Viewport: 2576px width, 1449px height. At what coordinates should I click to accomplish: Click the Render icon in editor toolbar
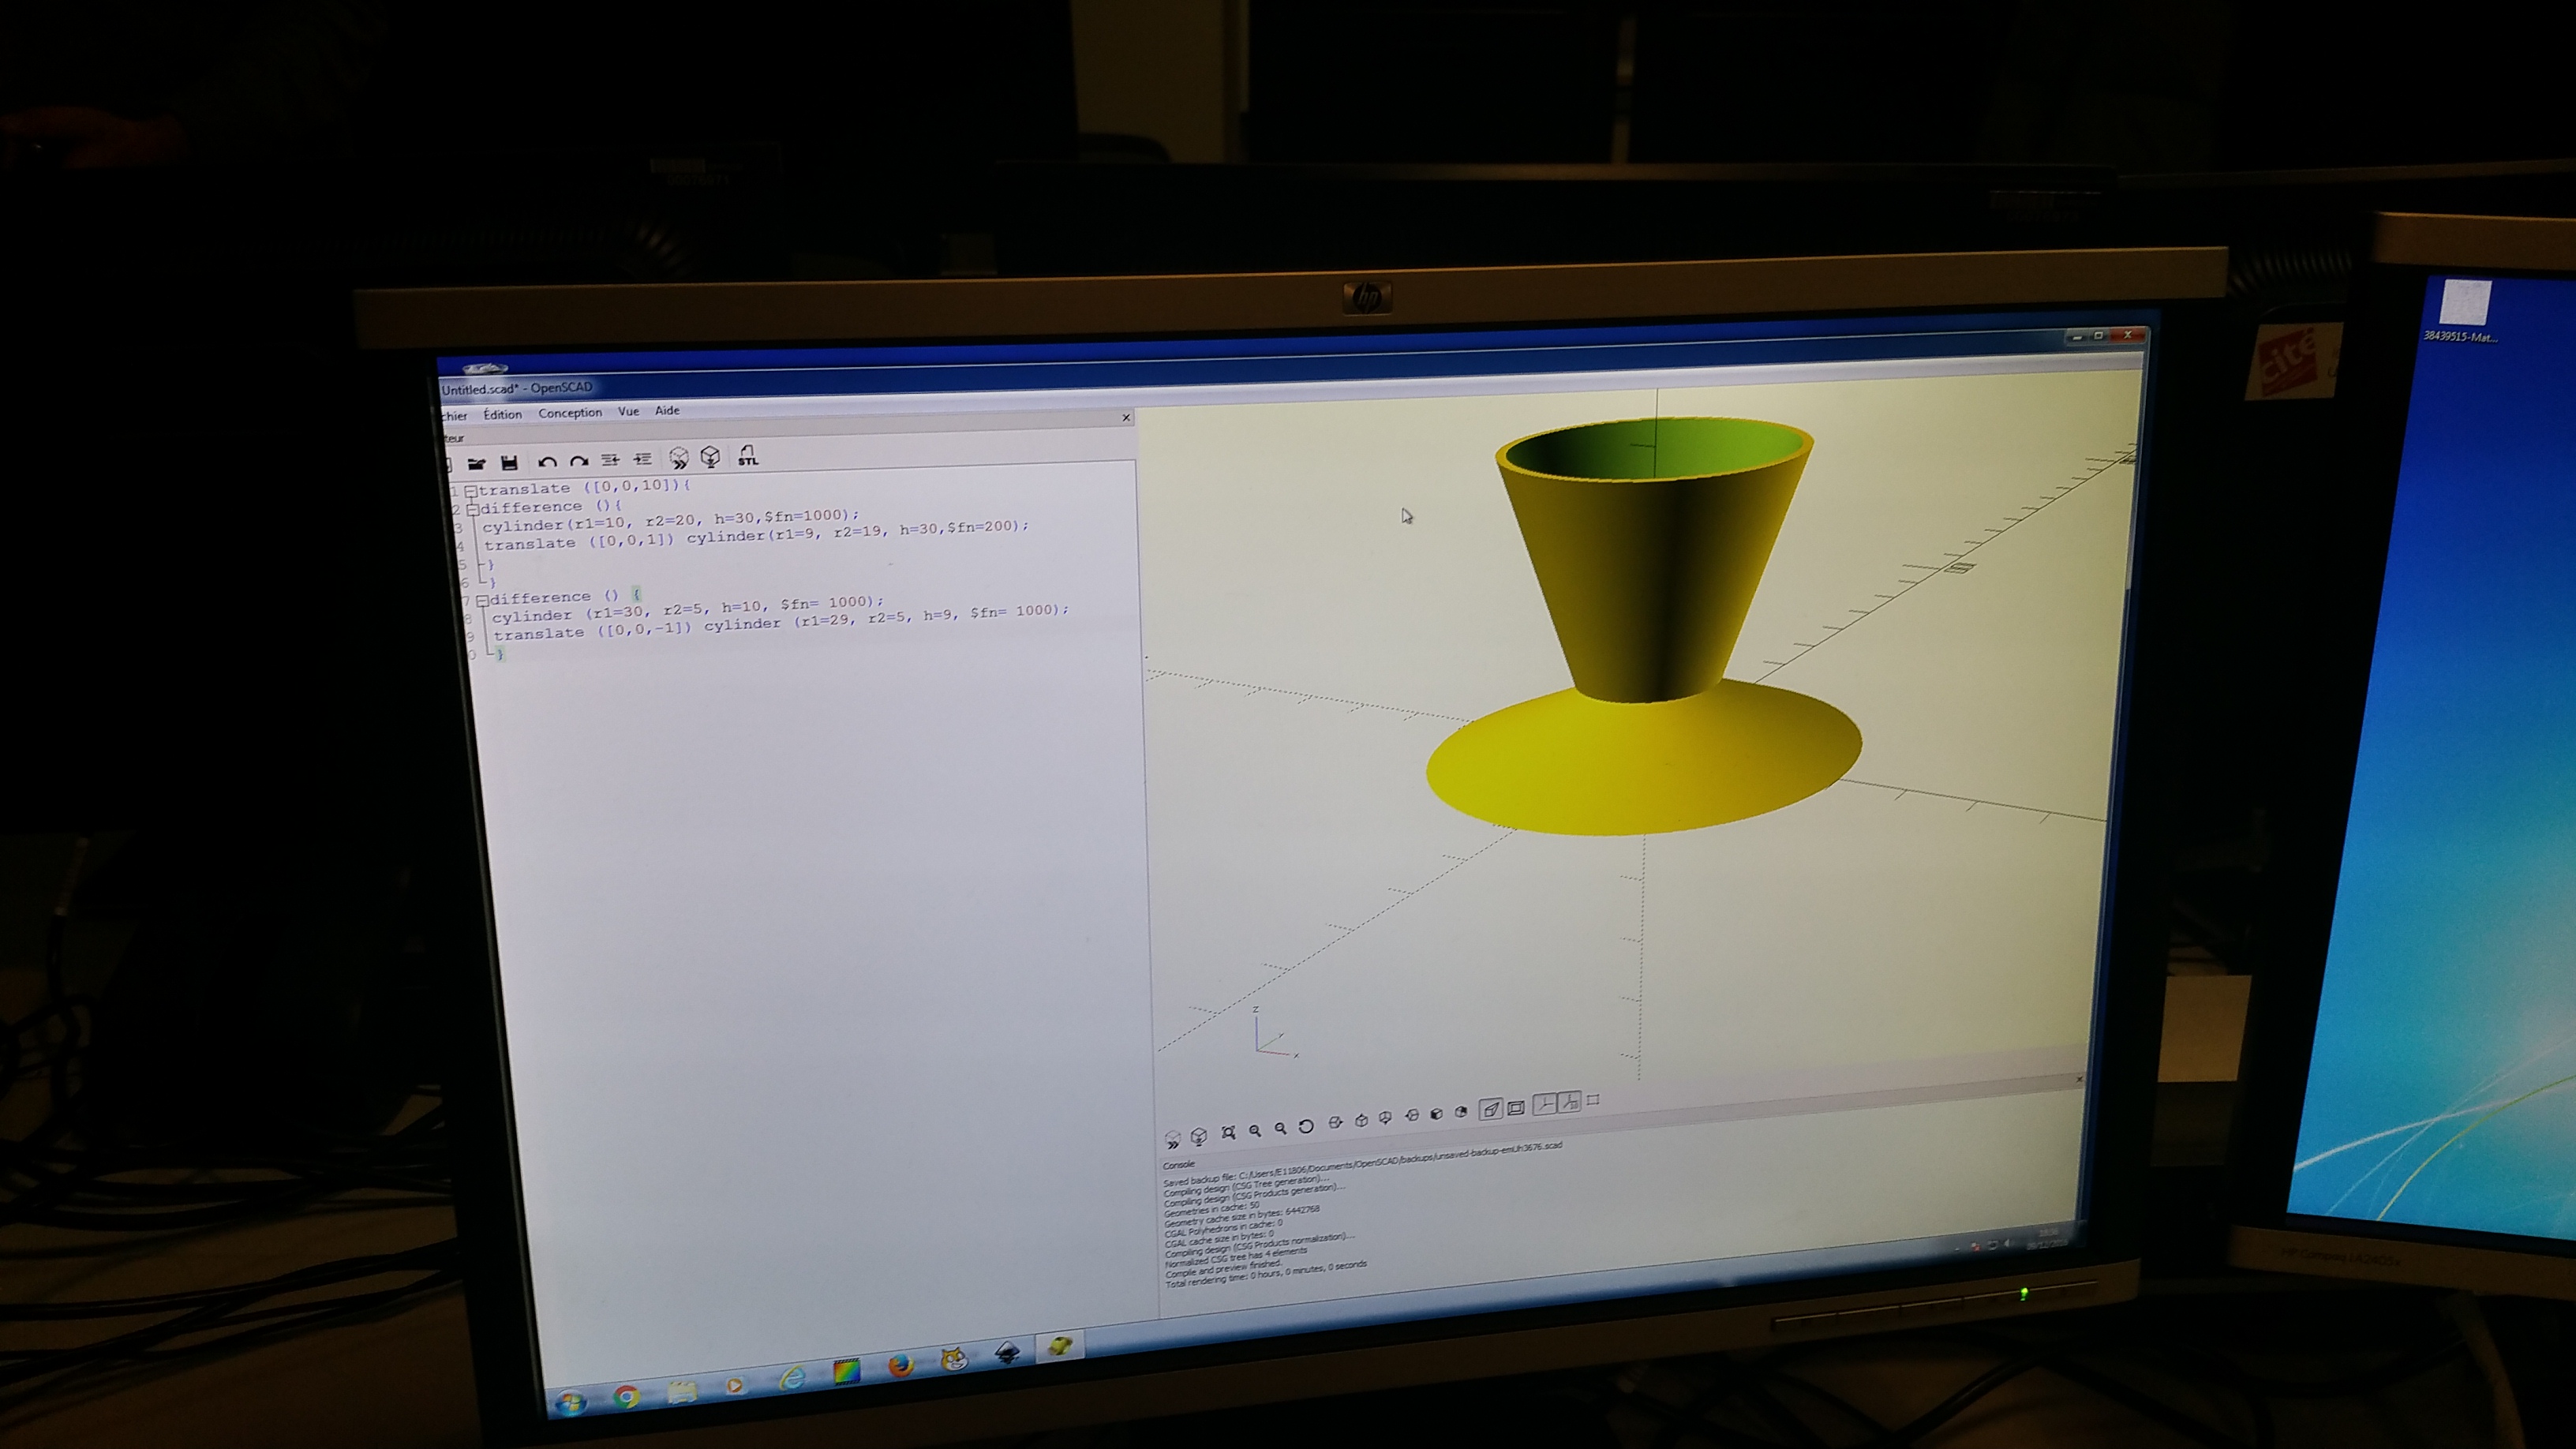[710, 457]
